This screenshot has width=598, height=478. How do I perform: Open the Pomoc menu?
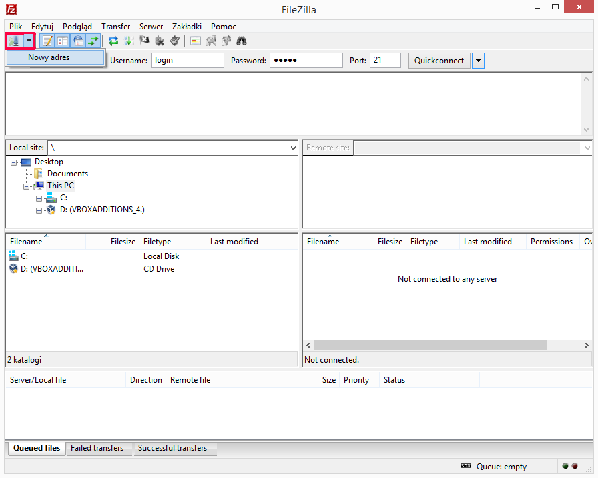tap(224, 27)
